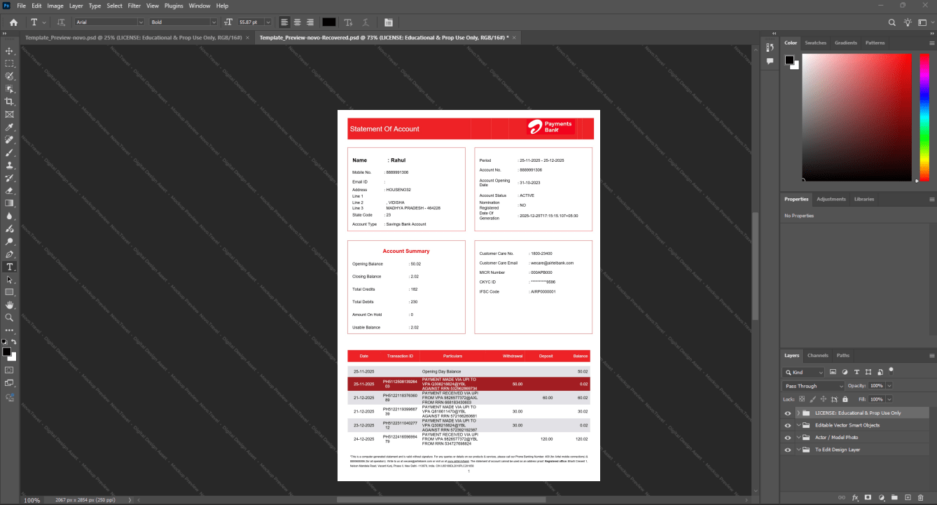Select the Clone Stamp tool

pyautogui.click(x=10, y=165)
